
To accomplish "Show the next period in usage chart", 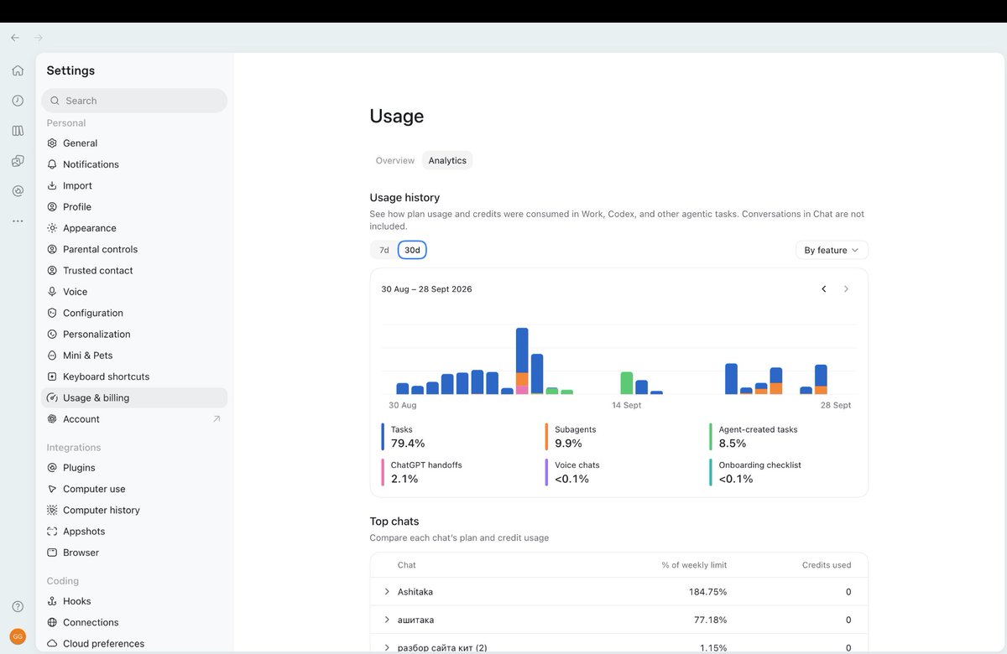I will 846,289.
